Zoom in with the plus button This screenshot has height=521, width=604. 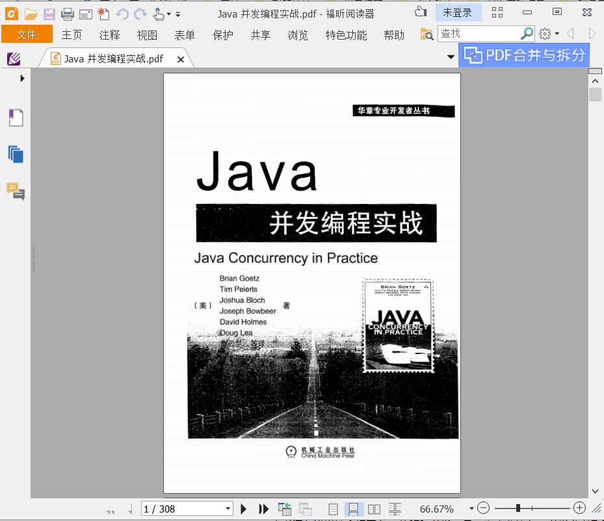[579, 508]
